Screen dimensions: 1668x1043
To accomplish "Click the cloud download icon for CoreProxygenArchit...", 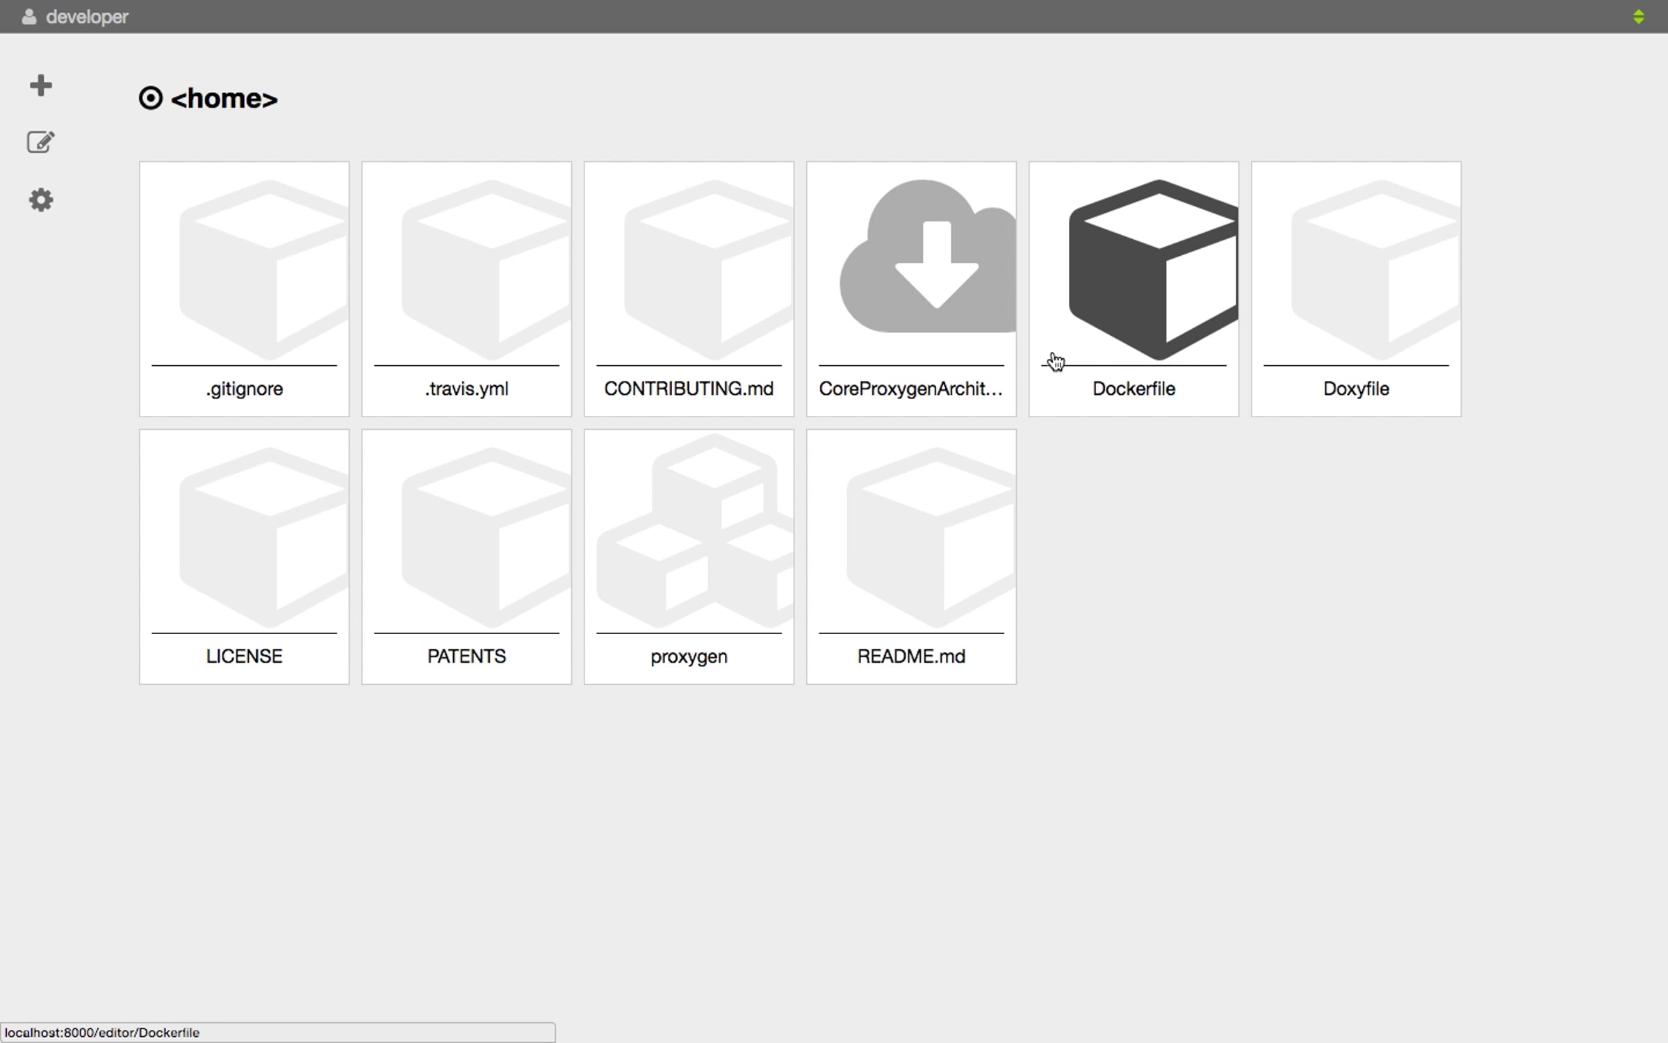I will [927, 259].
